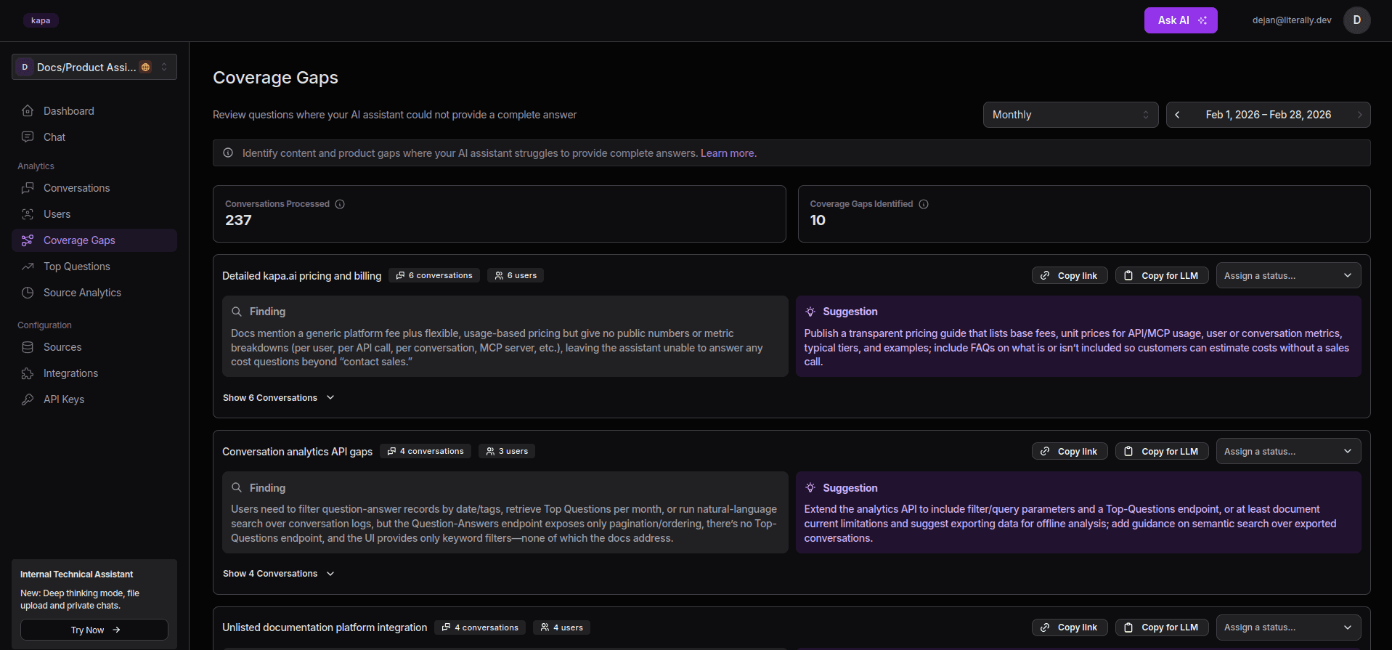Click the kapa logo badge
1392x650 pixels.
(41, 20)
